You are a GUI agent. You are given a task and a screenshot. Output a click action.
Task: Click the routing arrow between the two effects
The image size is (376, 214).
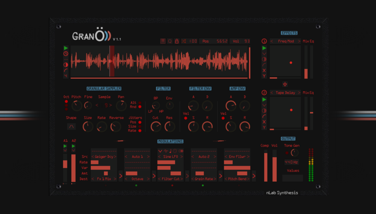pos(285,84)
